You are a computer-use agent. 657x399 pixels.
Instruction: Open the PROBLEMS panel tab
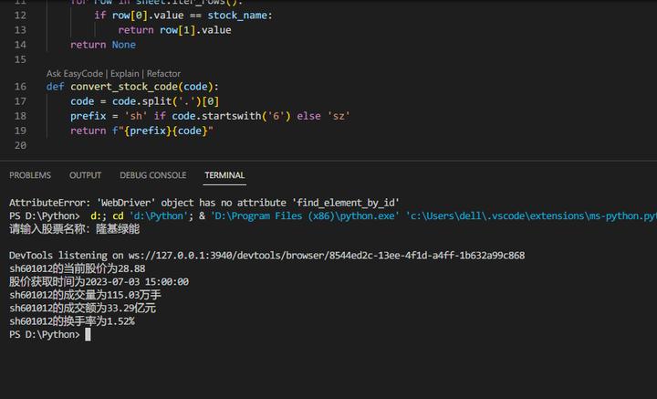click(30, 175)
